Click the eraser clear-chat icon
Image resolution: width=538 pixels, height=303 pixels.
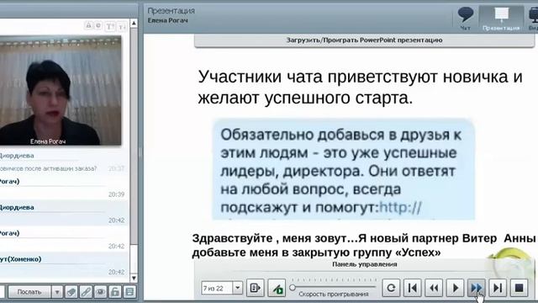tap(71, 292)
